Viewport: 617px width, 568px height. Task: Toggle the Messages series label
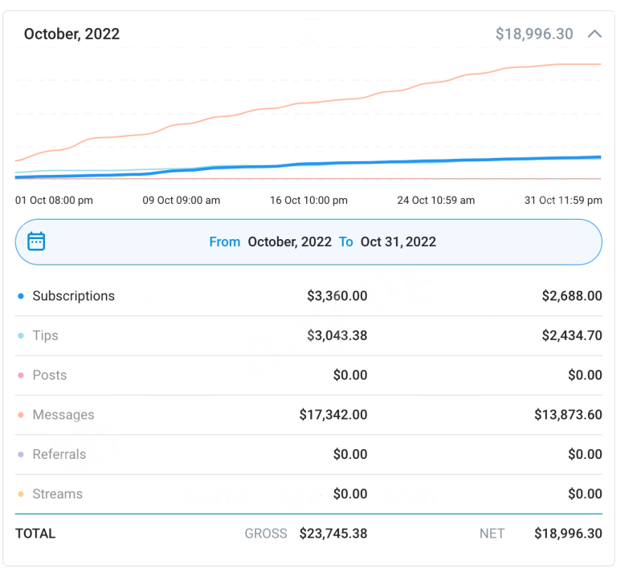click(x=63, y=415)
